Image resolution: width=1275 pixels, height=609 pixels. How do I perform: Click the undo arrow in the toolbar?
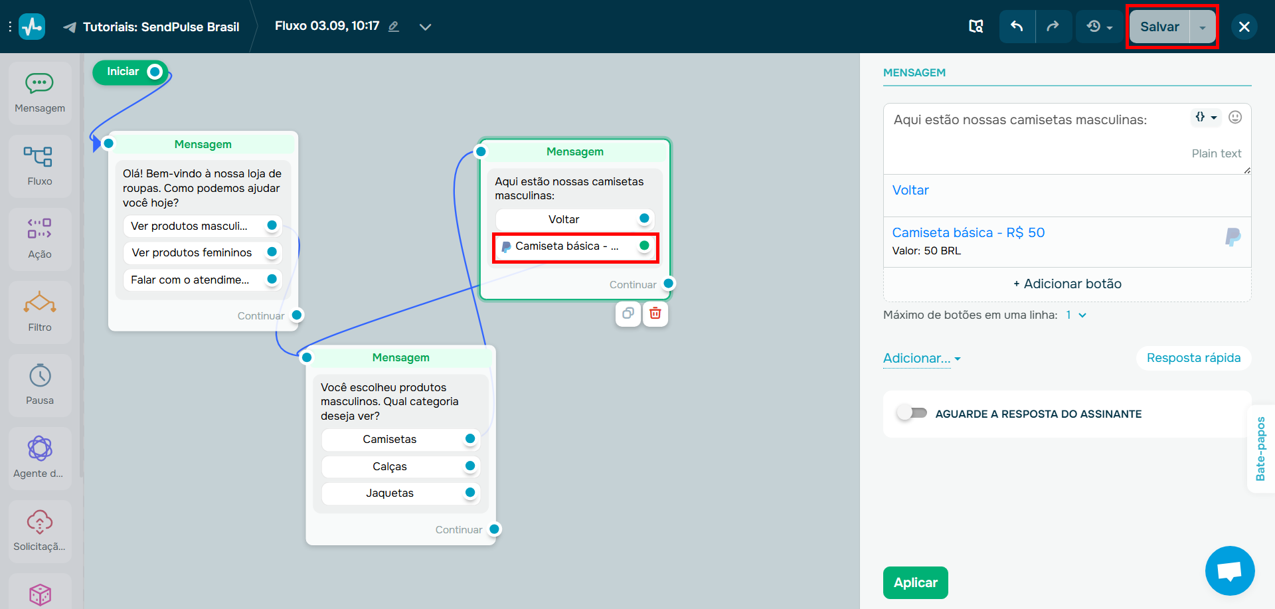(x=1017, y=27)
